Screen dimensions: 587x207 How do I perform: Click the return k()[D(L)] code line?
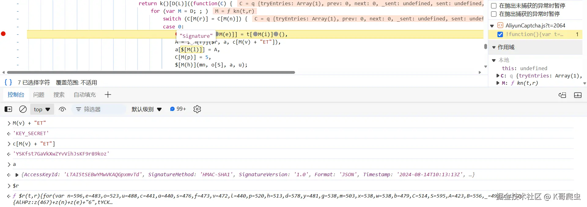[x=186, y=3]
